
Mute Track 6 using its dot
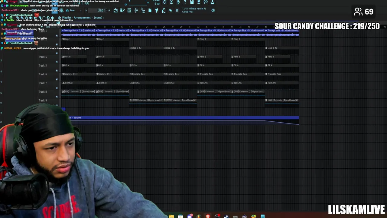(x=57, y=79)
